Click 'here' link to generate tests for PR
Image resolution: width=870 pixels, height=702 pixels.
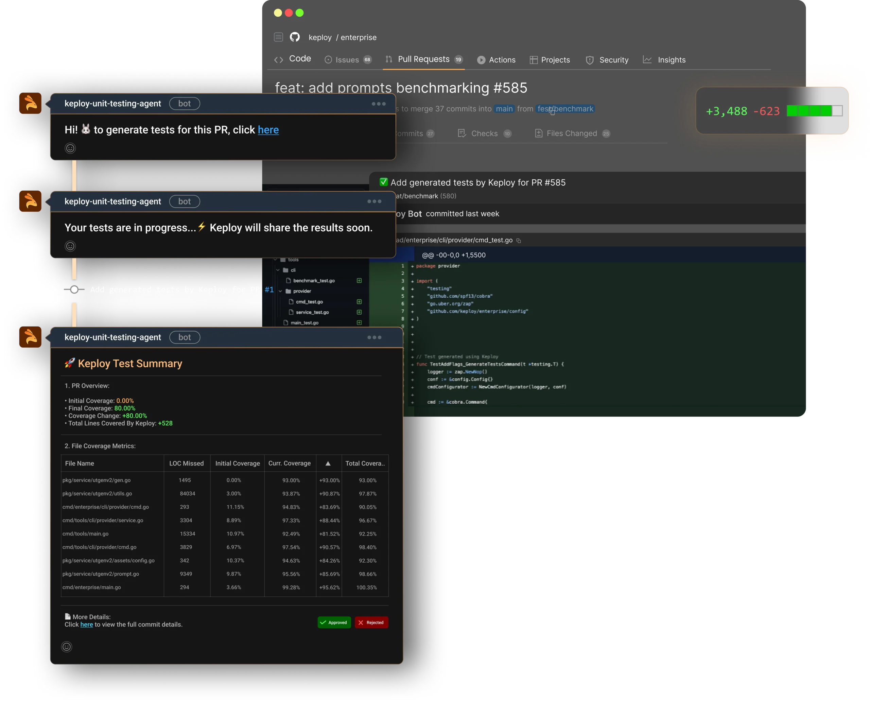point(268,130)
